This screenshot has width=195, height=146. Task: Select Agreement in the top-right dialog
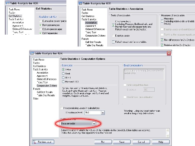click(x=91, y=26)
